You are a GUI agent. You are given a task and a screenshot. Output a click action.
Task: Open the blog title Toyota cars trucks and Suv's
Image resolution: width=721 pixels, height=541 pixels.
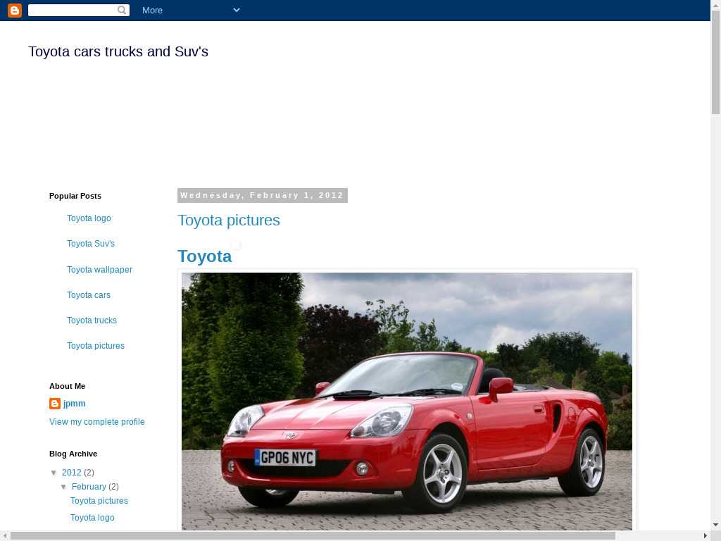[x=118, y=51]
